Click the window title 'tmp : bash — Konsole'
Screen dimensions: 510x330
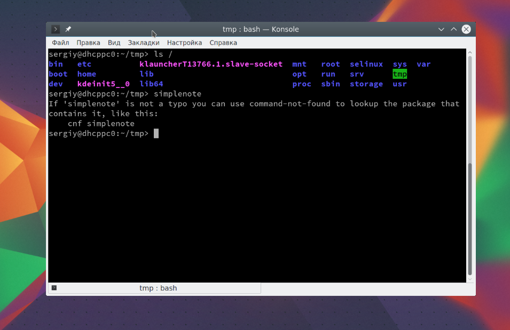coord(261,29)
